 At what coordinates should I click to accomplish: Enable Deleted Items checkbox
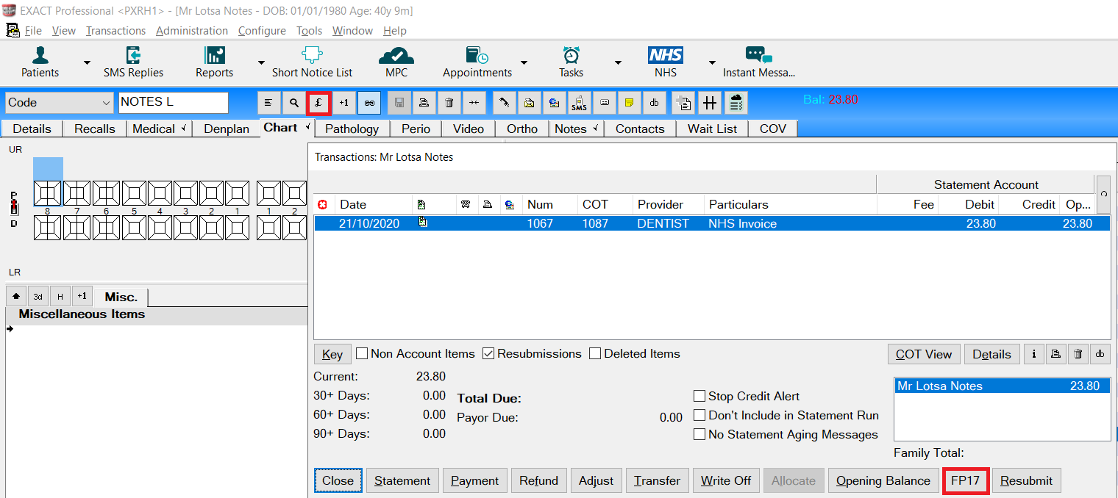point(595,354)
